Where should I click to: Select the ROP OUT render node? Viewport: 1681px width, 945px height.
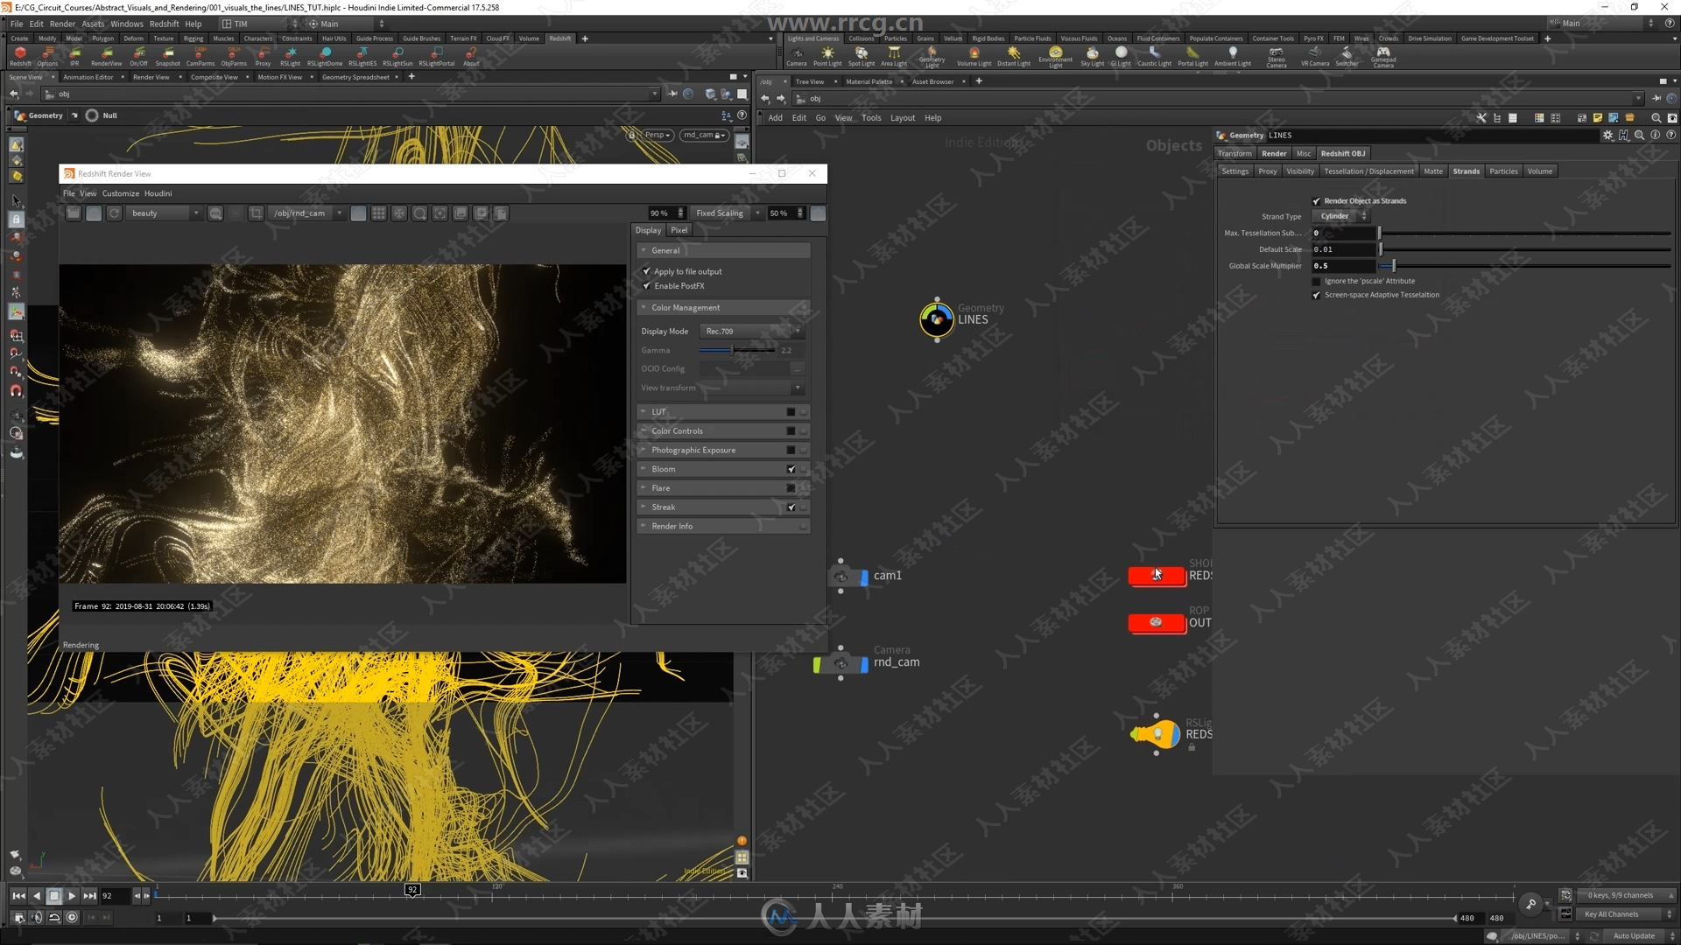click(1156, 620)
